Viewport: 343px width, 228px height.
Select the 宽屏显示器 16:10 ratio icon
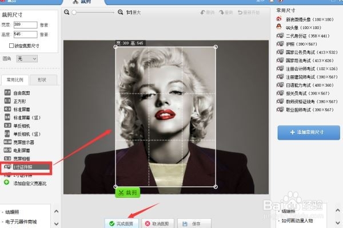point(7,142)
